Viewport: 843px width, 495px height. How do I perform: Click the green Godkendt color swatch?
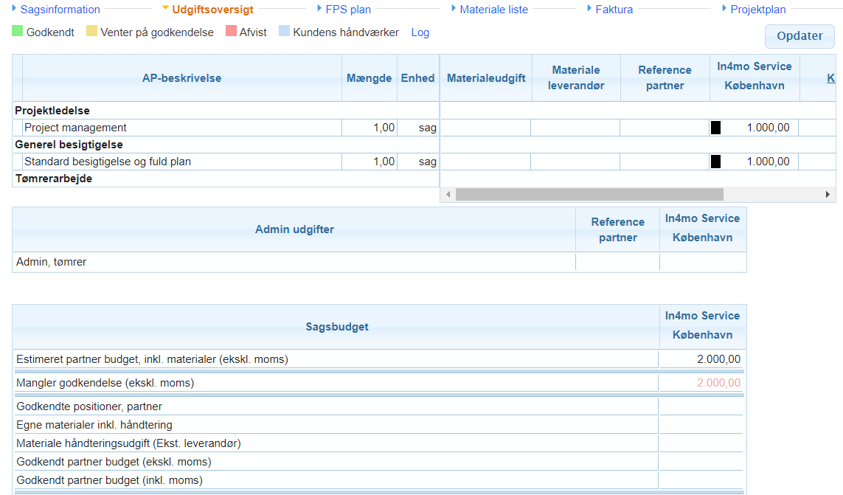coord(18,32)
